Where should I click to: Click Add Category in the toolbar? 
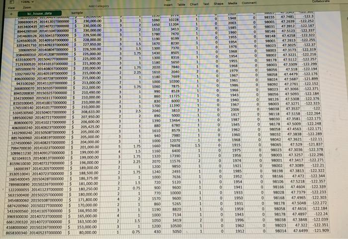pos(99,6)
